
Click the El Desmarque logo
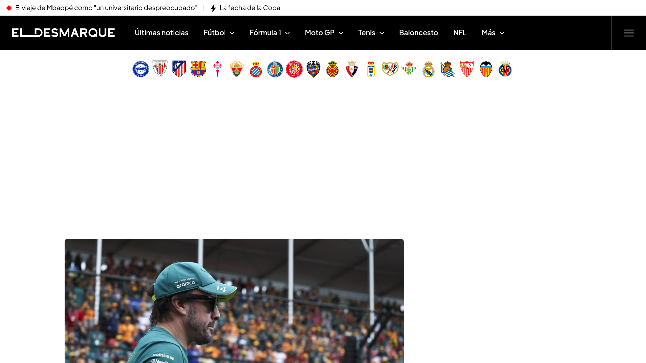click(x=63, y=33)
